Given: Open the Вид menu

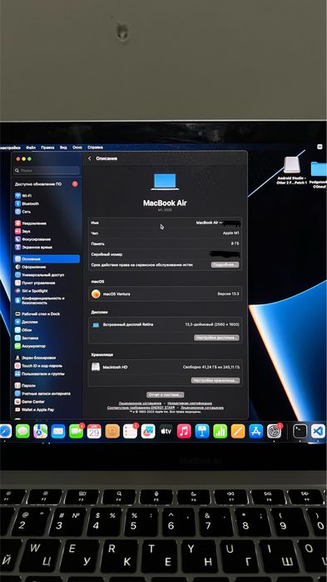Looking at the screenshot, I should point(63,148).
